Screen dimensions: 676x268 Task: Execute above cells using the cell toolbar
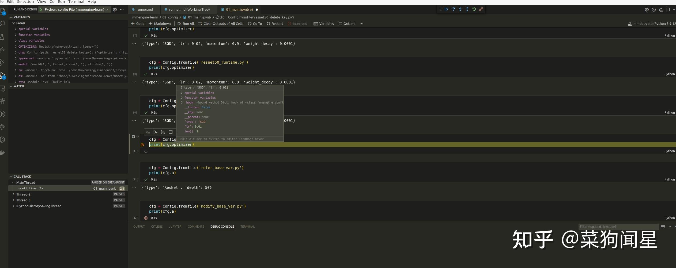click(155, 132)
